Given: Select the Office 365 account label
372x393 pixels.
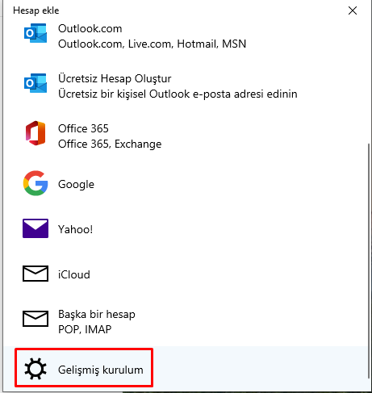Looking at the screenshot, I should 83,128.
